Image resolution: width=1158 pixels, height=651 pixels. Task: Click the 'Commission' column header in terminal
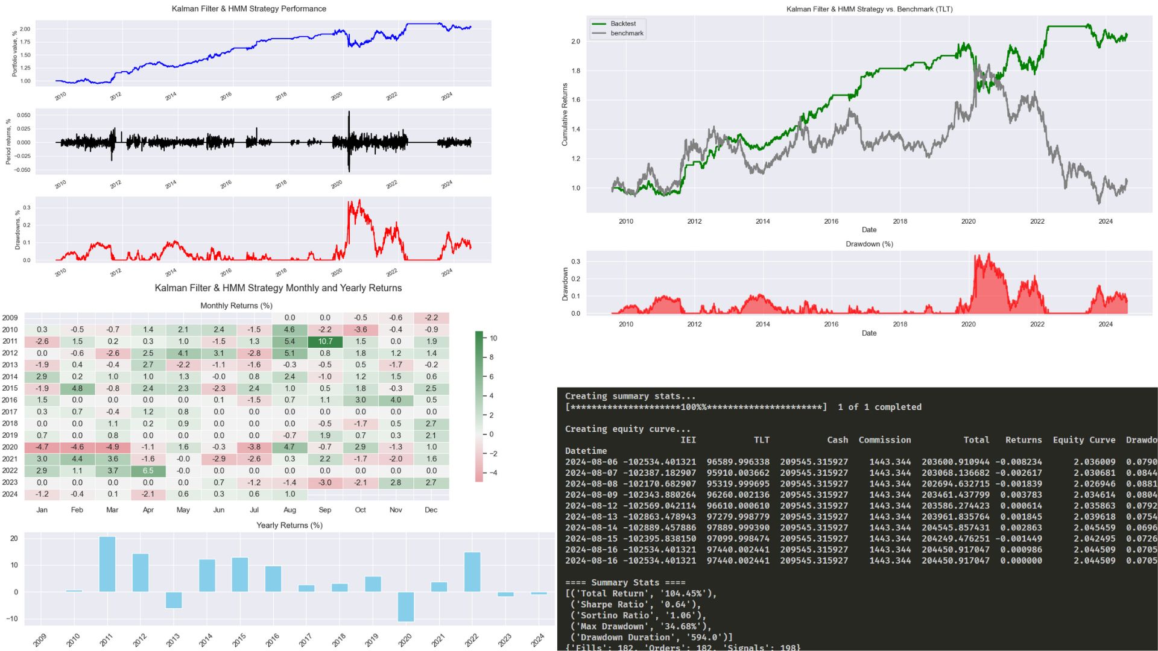[x=885, y=440]
